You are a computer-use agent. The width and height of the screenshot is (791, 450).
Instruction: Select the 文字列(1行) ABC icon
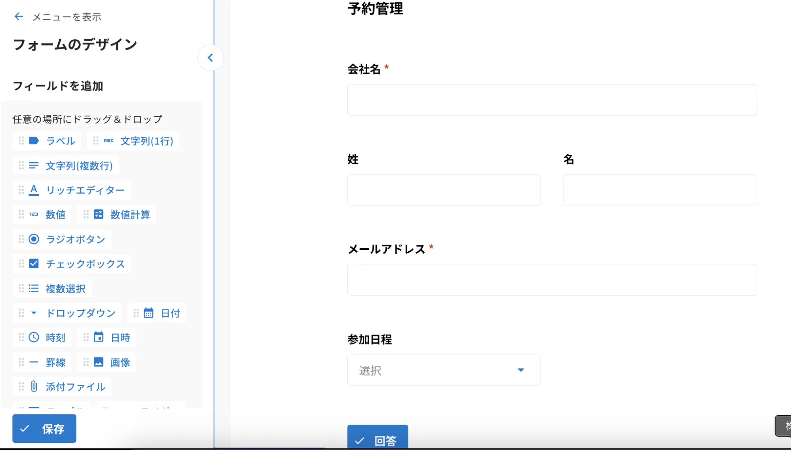point(108,141)
